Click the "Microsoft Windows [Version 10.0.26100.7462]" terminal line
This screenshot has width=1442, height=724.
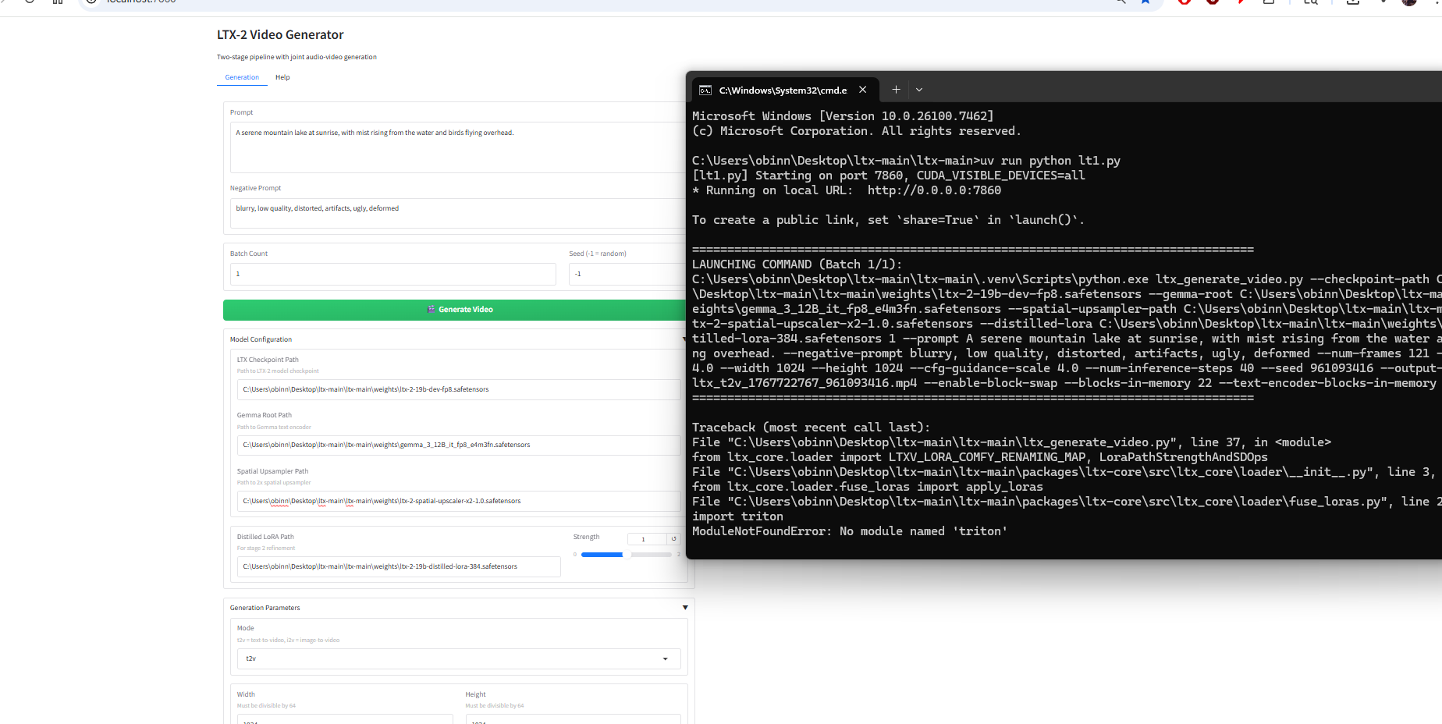[x=843, y=116]
